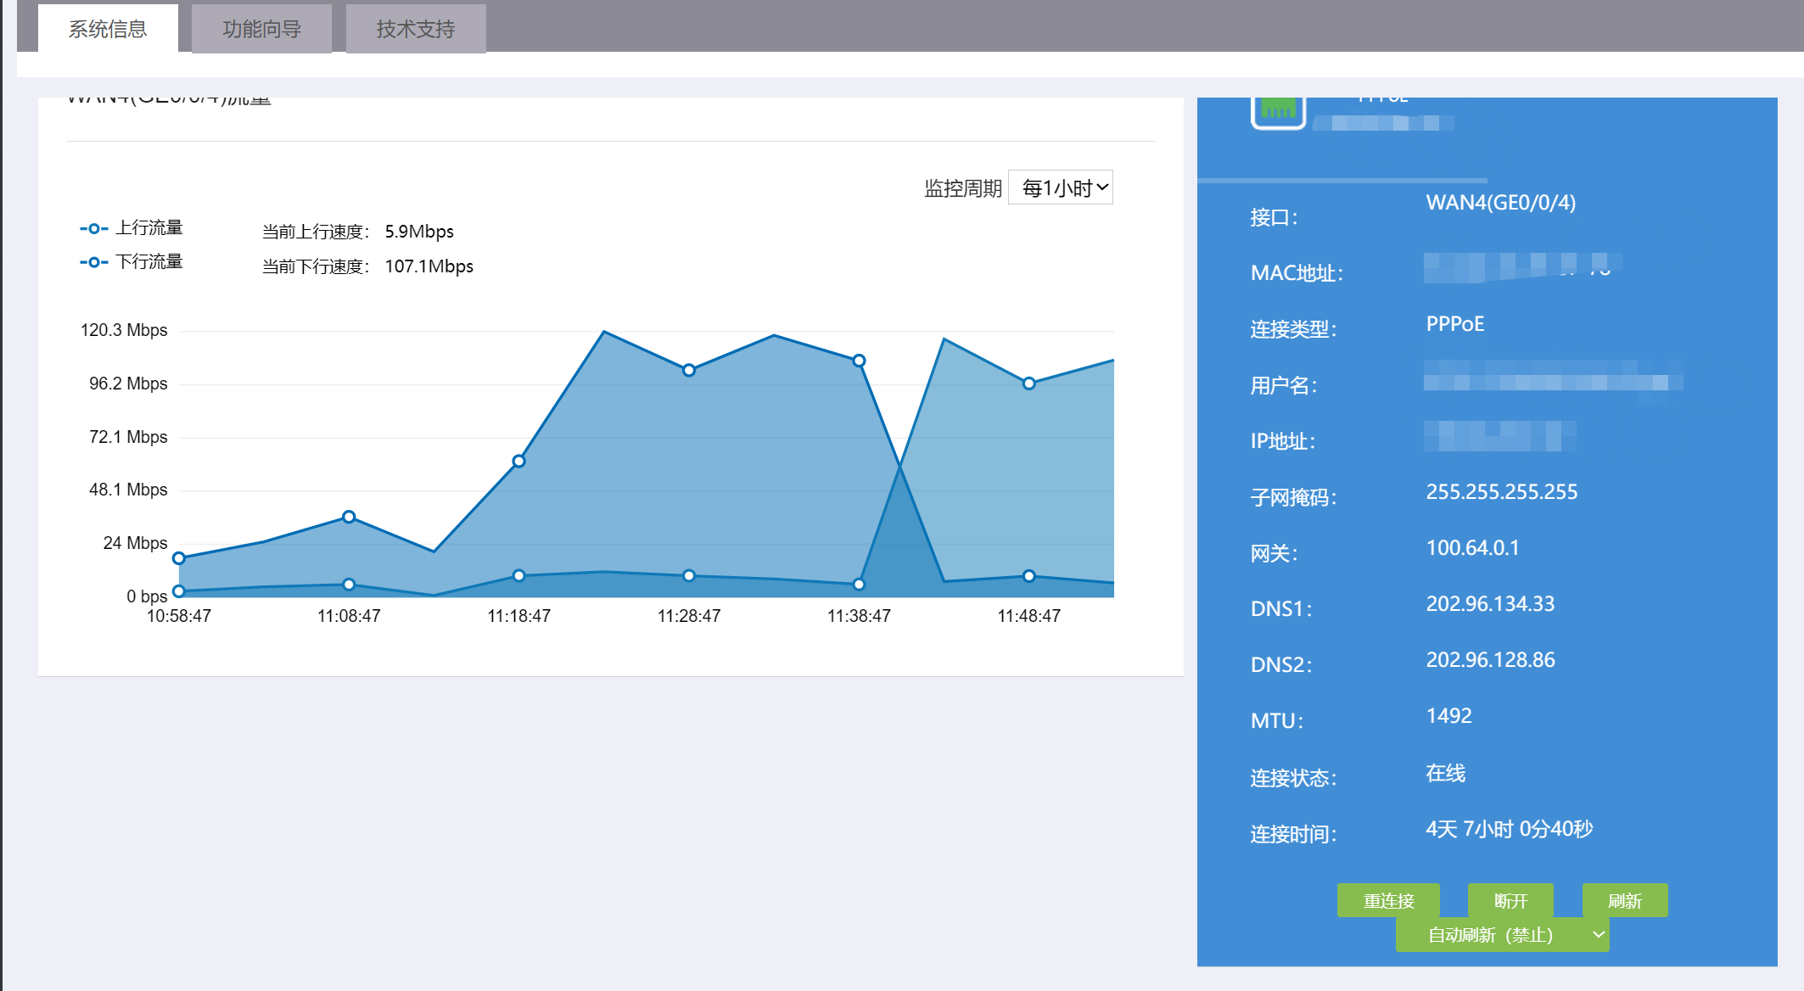The image size is (1804, 991).
Task: Click the 断开 disconnect button
Action: [x=1510, y=900]
